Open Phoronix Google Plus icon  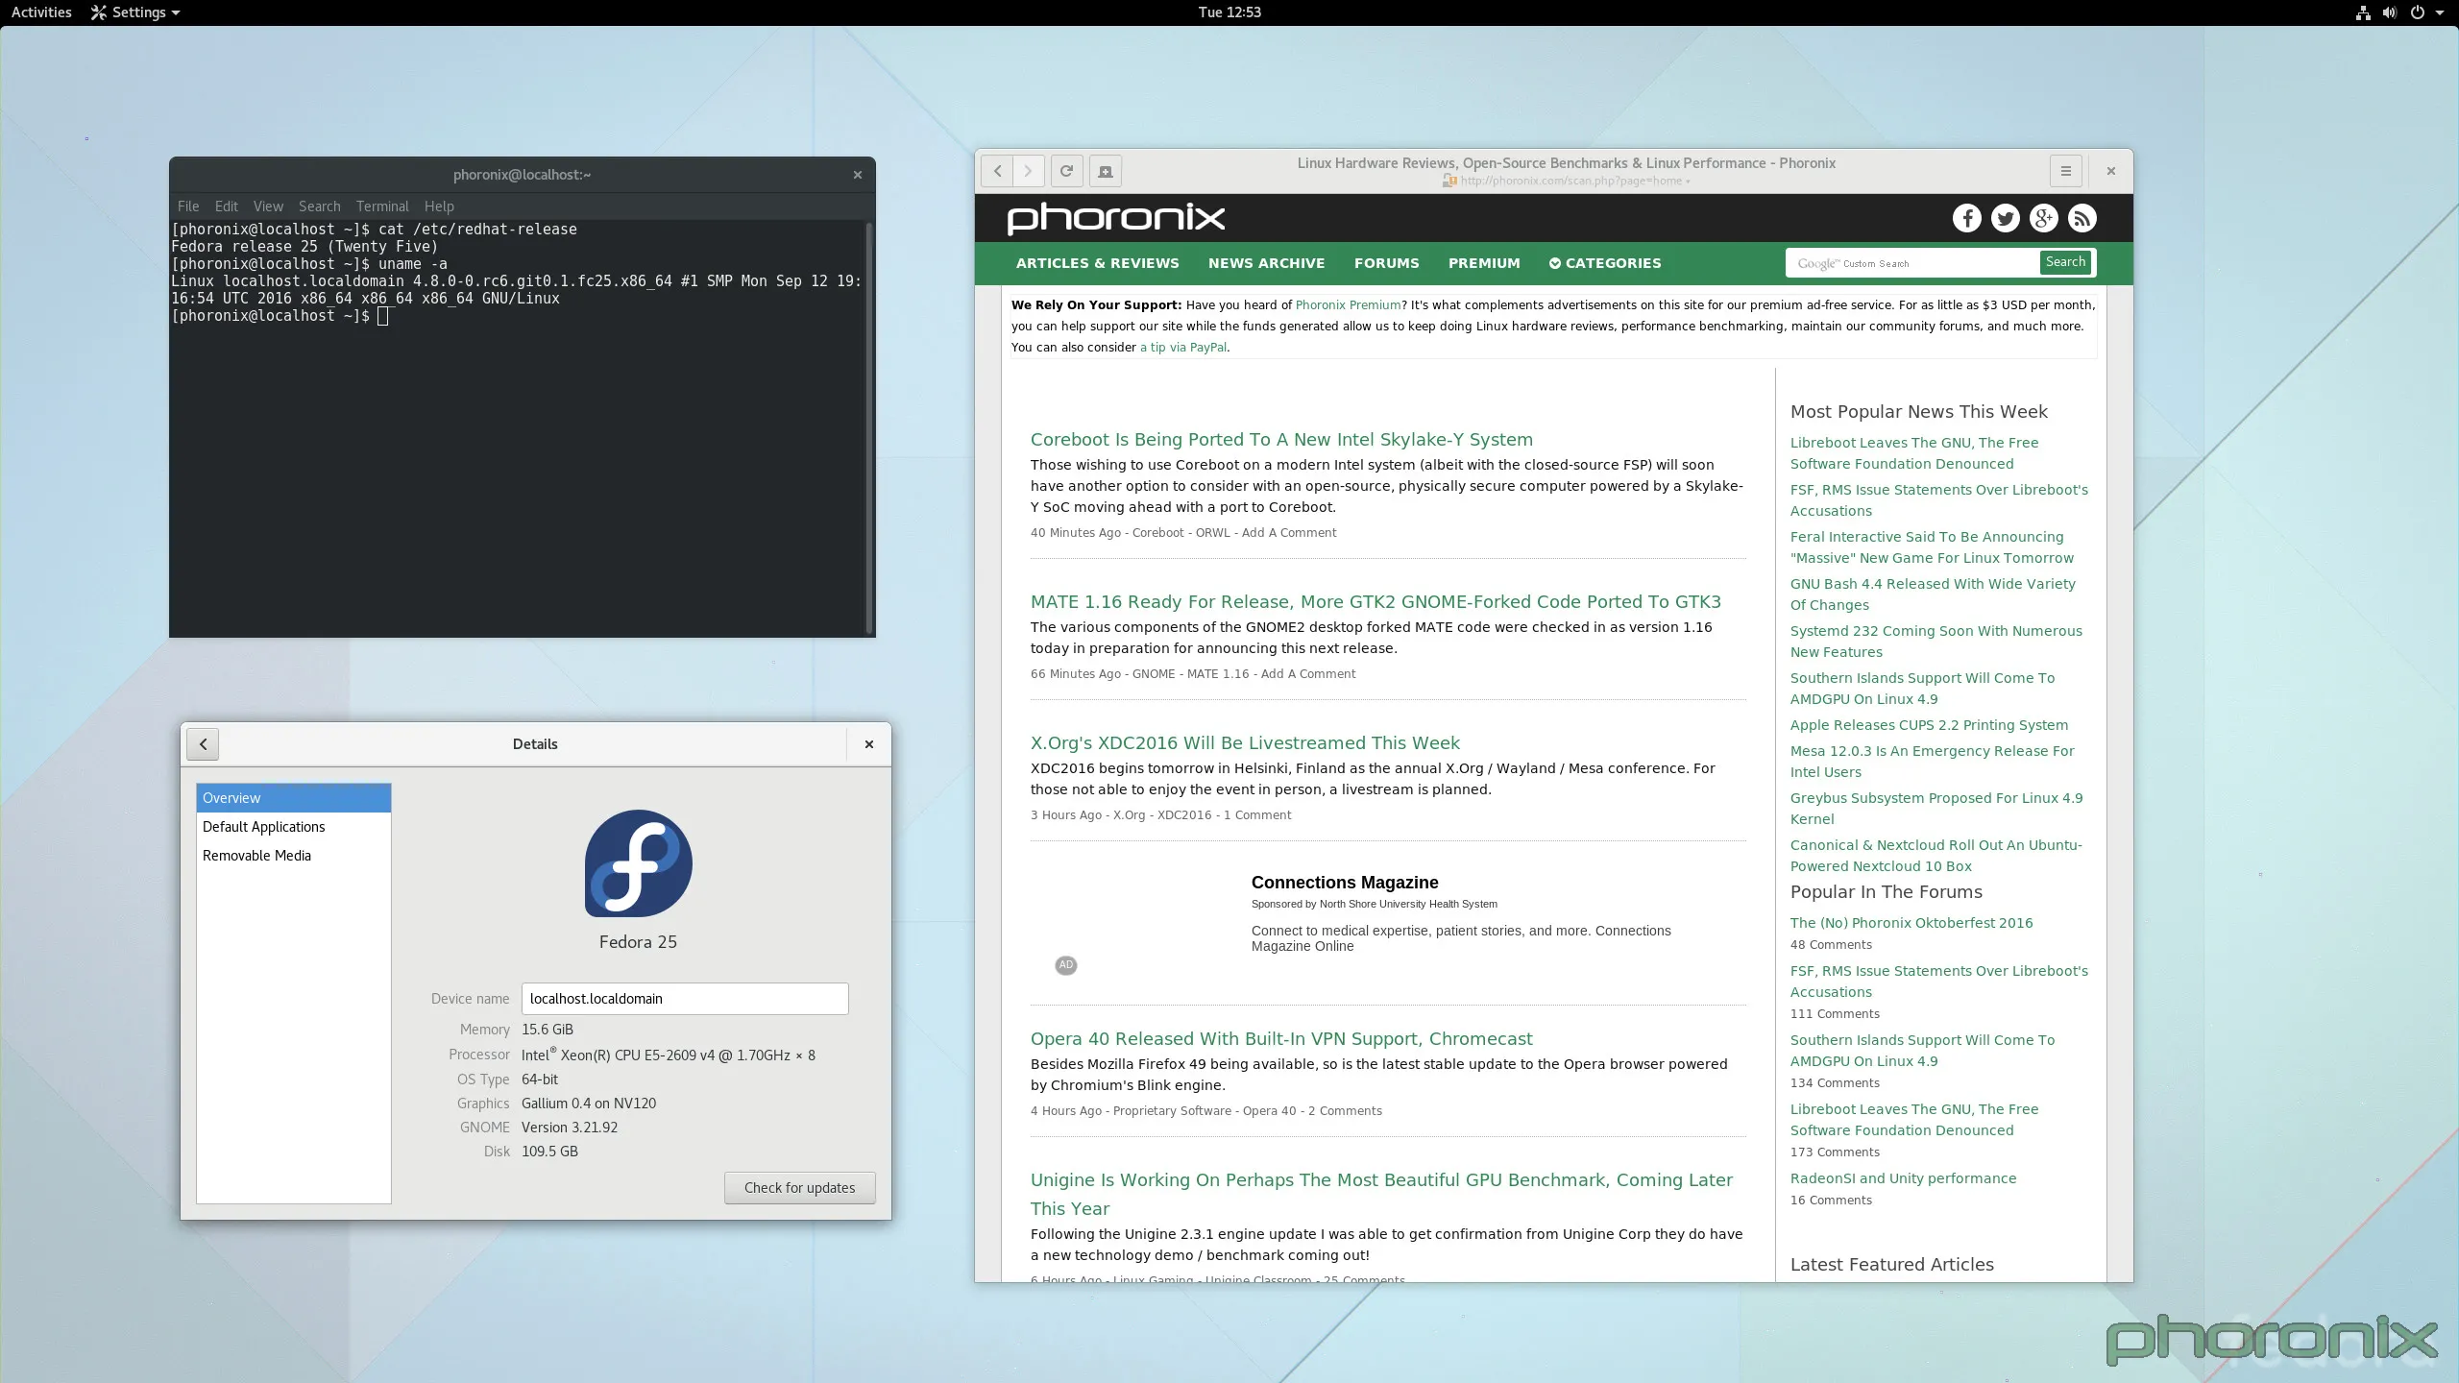point(2043,218)
